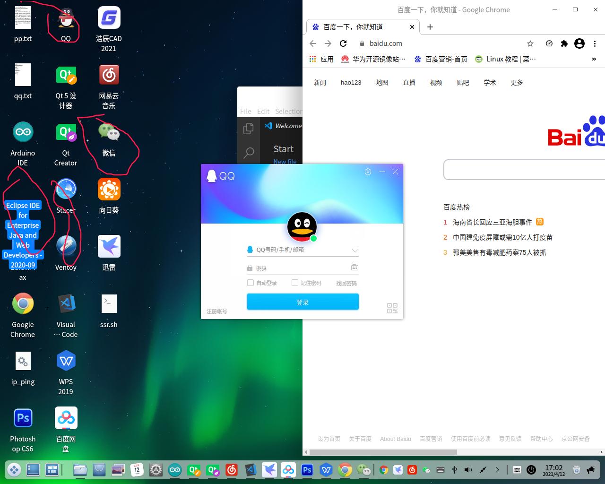
Task: Open the 地图 link on Baidu
Action: point(382,83)
